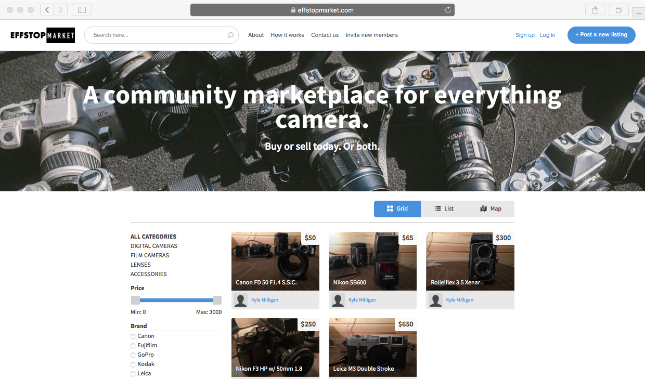Open the Leica M3 Double Stroke listing
Viewport: 645px width, 379px height.
click(x=372, y=347)
